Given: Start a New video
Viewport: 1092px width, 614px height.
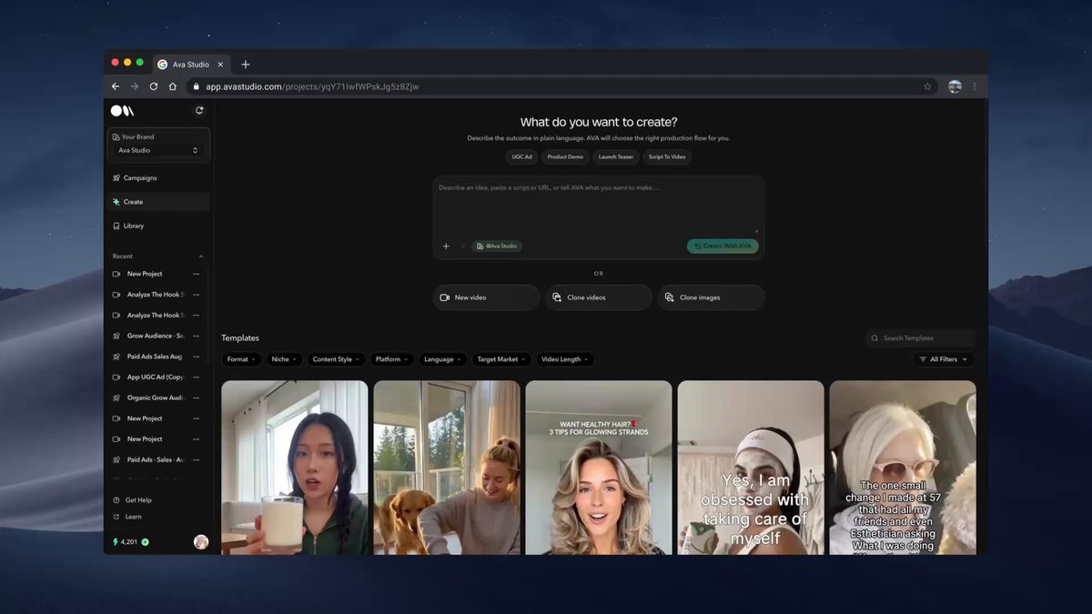Looking at the screenshot, I should (x=487, y=297).
